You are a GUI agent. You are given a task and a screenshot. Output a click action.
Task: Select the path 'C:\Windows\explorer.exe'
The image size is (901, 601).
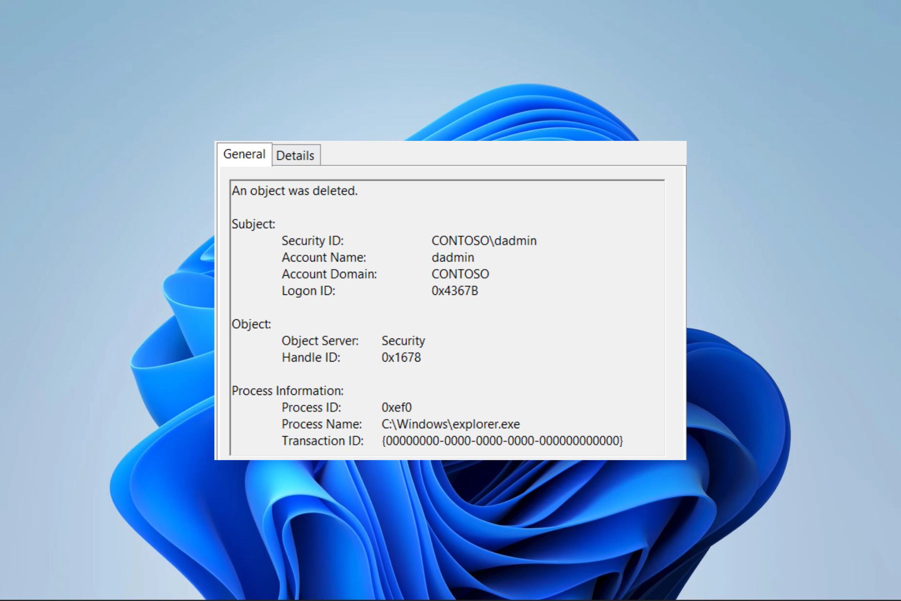pos(450,424)
